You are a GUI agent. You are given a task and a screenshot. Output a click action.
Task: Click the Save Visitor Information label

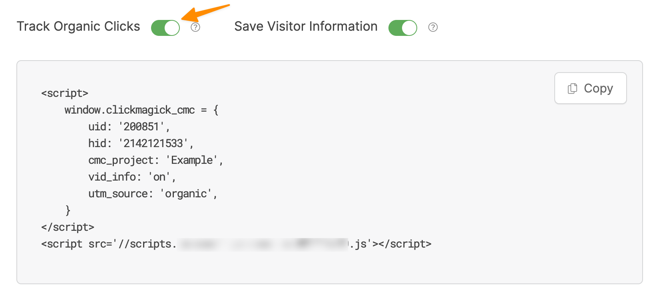click(306, 26)
